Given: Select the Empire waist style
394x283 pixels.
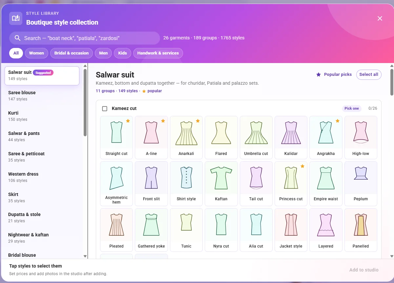Looking at the screenshot, I should click(x=326, y=184).
